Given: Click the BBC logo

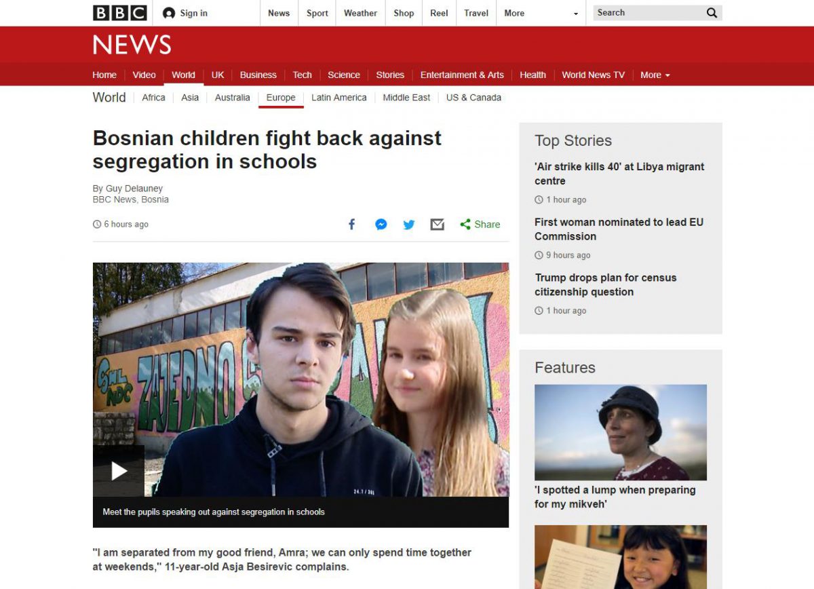Looking at the screenshot, I should point(120,13).
